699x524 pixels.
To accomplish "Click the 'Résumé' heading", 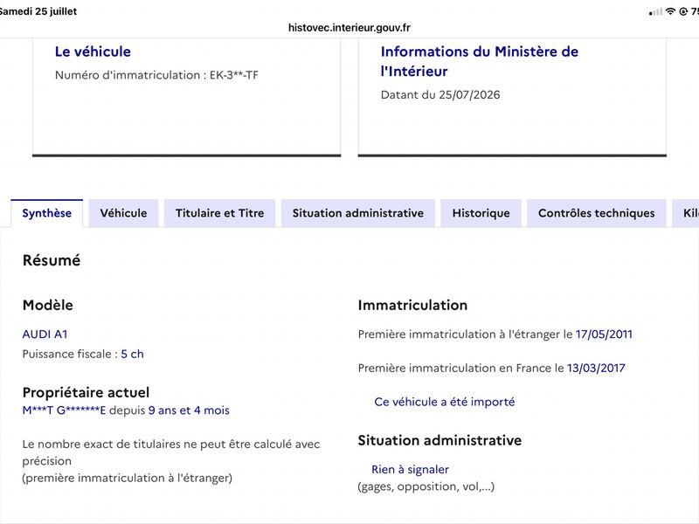I will coord(52,260).
